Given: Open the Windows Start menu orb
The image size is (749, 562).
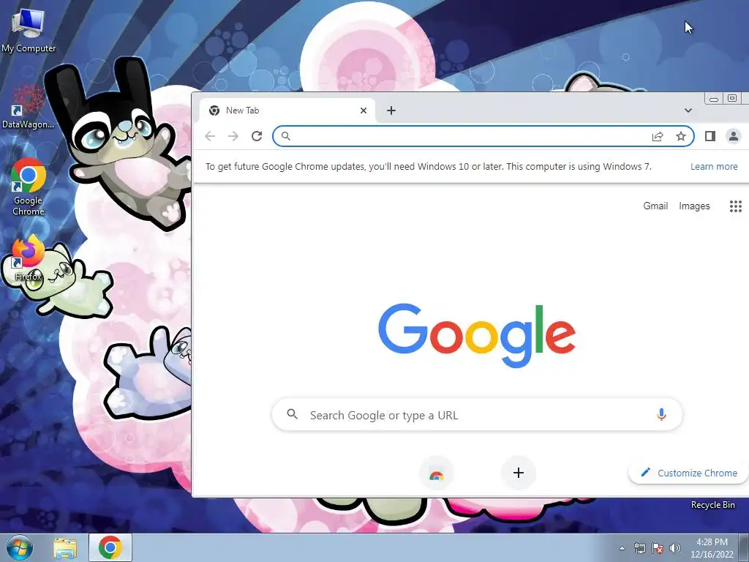Looking at the screenshot, I should pos(20,547).
